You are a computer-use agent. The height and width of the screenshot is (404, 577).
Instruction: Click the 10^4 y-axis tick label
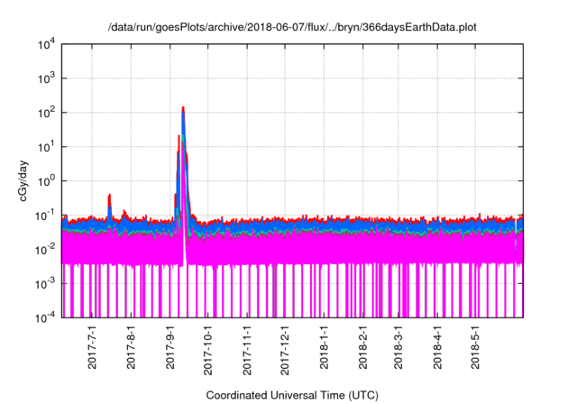point(46,45)
